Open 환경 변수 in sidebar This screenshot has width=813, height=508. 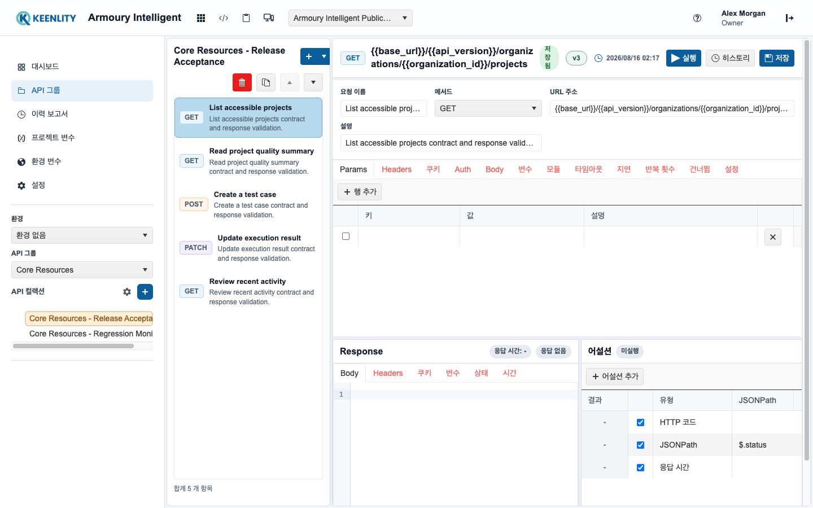82,161
